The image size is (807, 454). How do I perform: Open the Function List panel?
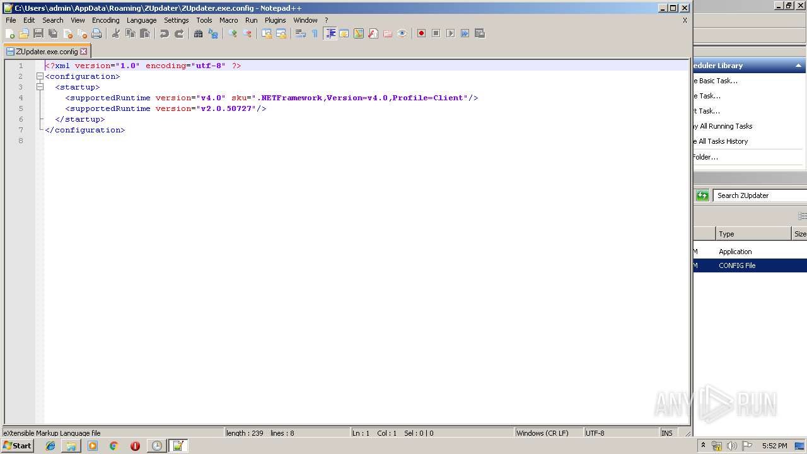pos(373,33)
